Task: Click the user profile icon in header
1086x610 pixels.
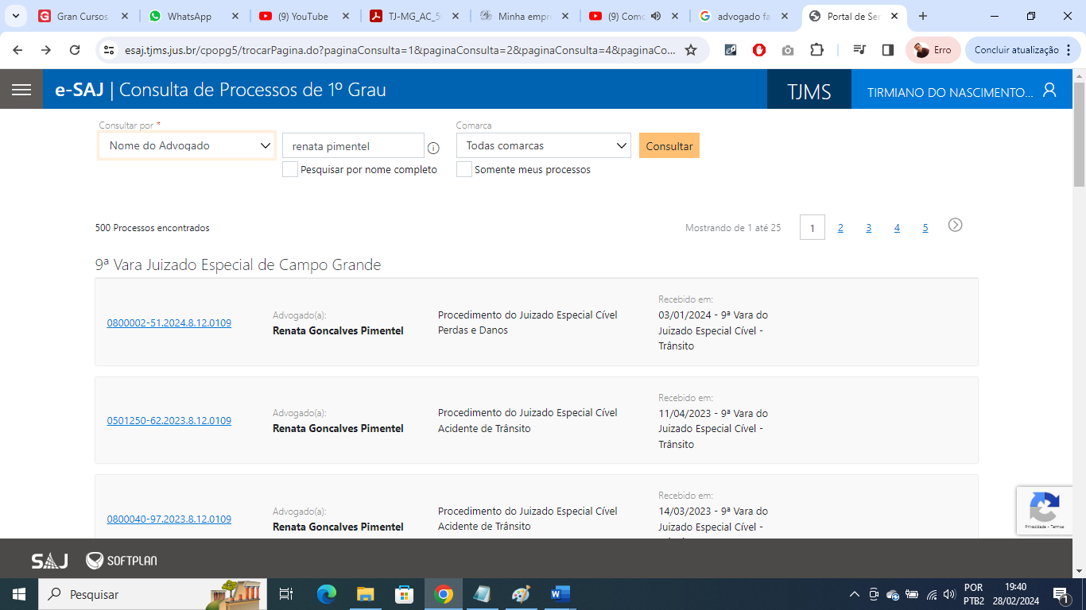Action: click(1049, 91)
